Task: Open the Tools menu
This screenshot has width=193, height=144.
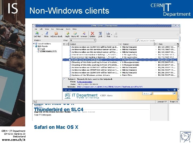Action: click(x=68, y=29)
